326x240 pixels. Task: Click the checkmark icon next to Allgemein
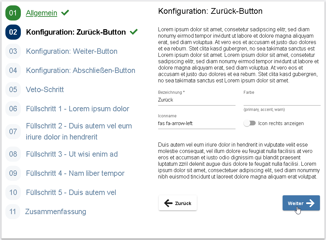point(65,12)
